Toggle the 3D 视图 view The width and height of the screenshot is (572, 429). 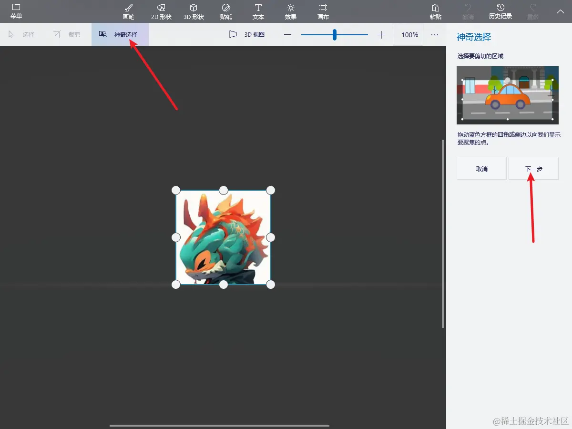tap(247, 34)
